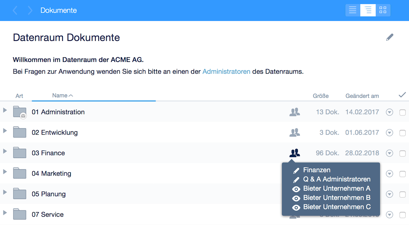409x225 pixels.
Task: Check the box on 07 Service row
Action: (402, 215)
